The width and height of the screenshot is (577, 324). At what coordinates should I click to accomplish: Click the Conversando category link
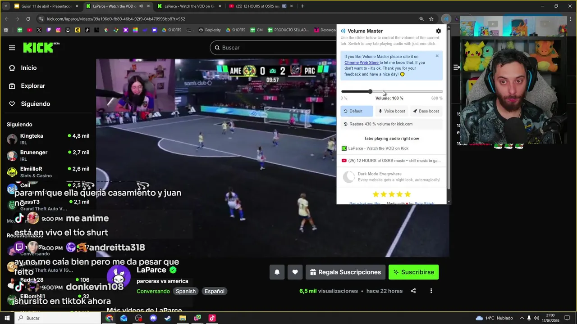153,291
